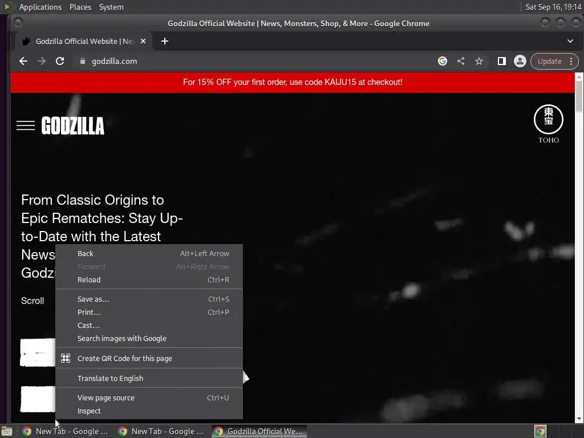
Task: Open the Google icon in the address bar
Action: coord(443,61)
